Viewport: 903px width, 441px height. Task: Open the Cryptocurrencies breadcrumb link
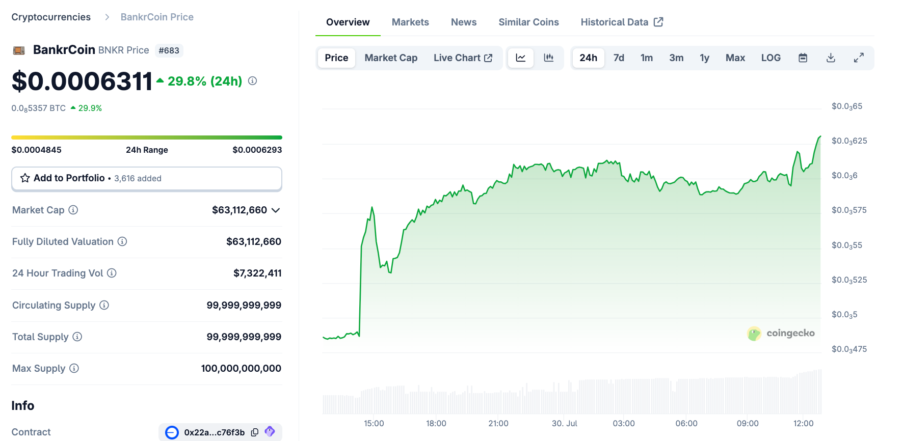pos(51,17)
